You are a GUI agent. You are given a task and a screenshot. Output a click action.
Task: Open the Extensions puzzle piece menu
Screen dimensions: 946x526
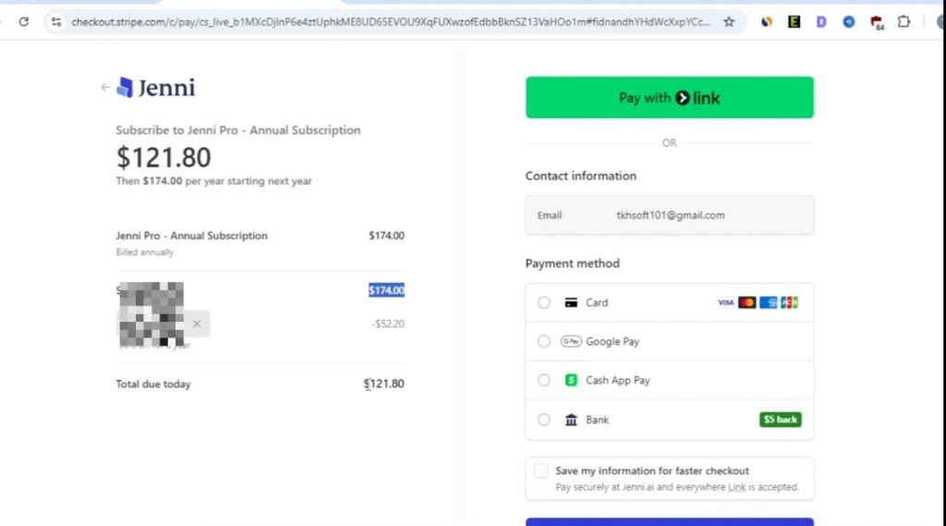click(x=904, y=22)
